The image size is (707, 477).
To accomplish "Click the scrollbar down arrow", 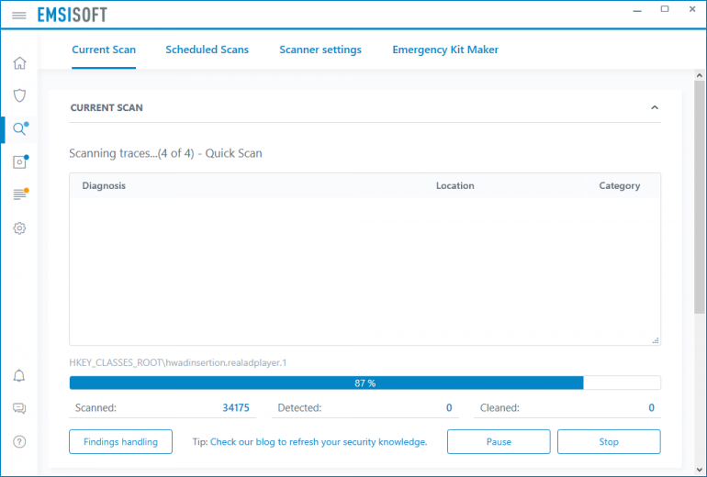I will point(700,470).
